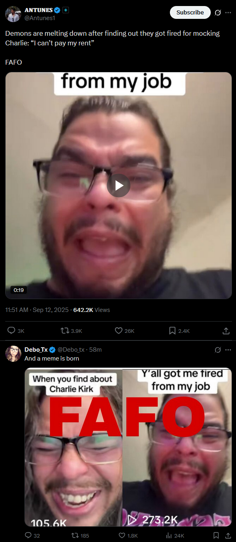Repost Debo_Tx reply with 185 reposts

point(80,536)
